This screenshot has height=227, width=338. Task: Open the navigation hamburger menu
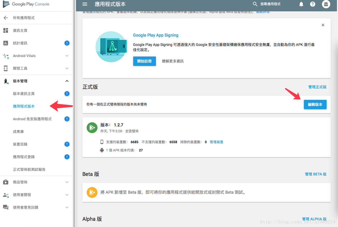(85, 4)
